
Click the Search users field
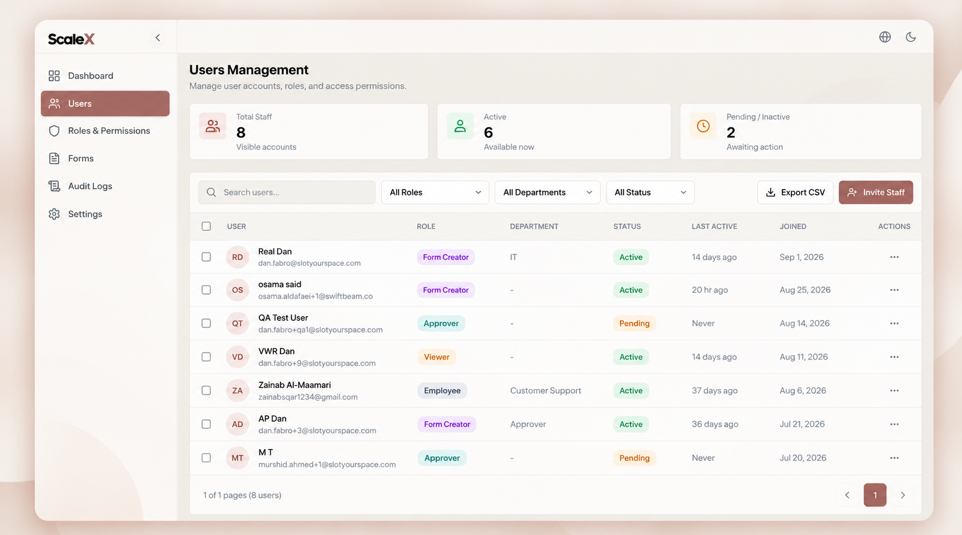287,193
